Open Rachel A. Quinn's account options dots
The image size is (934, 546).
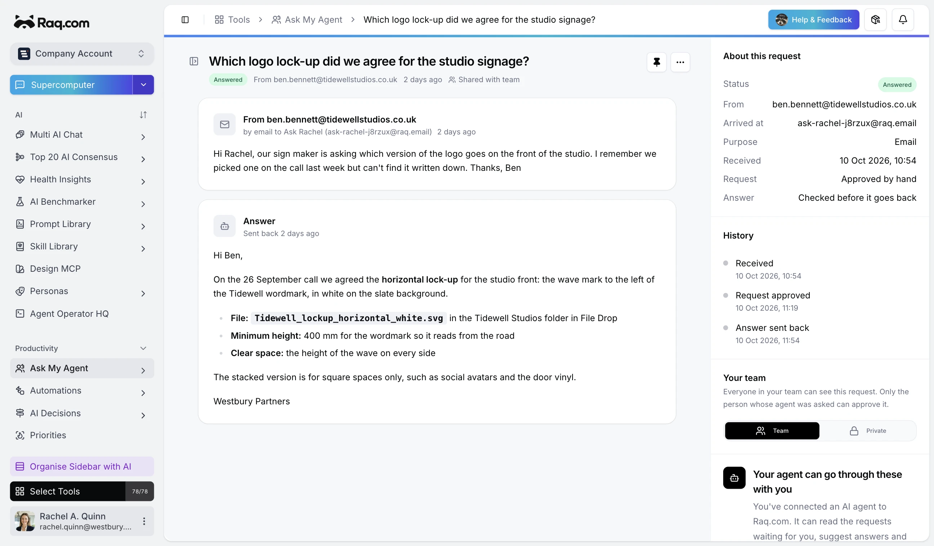pyautogui.click(x=144, y=521)
